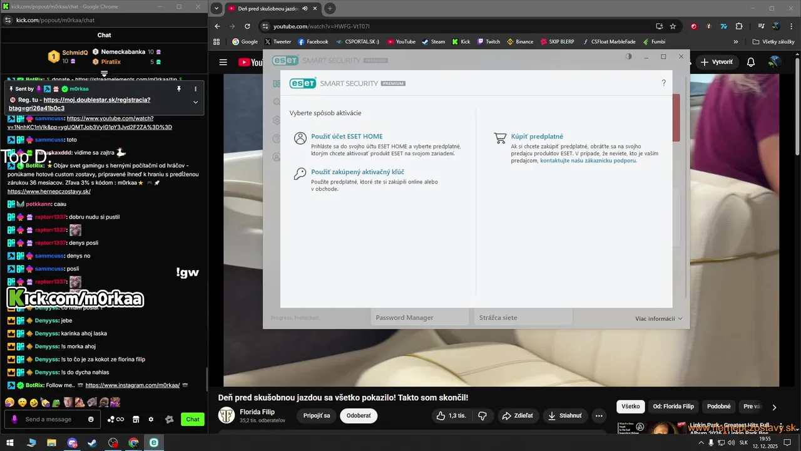Bookmark this page with the star icon
The height and width of the screenshot is (451, 801).
pyautogui.click(x=673, y=26)
